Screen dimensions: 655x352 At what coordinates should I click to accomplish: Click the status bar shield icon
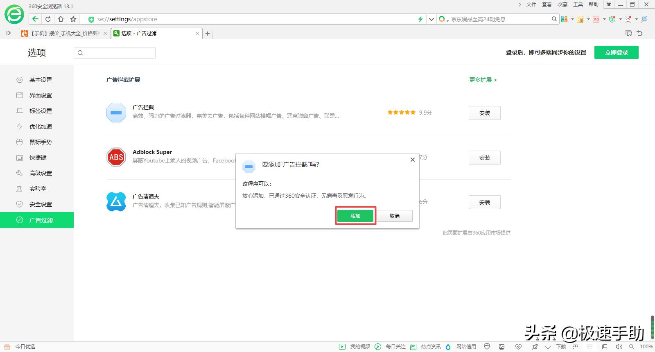[x=487, y=347]
